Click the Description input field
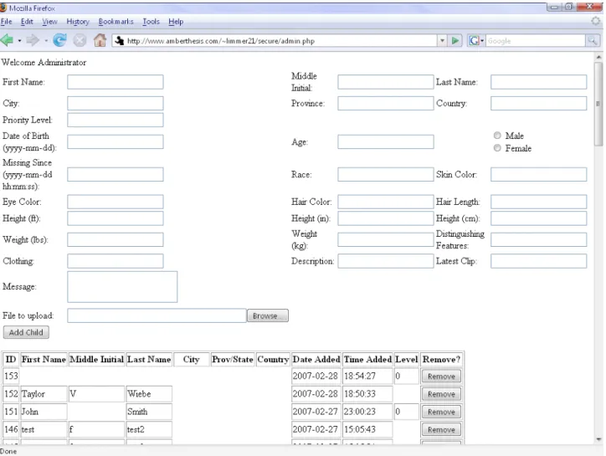Image resolution: width=606 pixels, height=456 pixels. 385,261
